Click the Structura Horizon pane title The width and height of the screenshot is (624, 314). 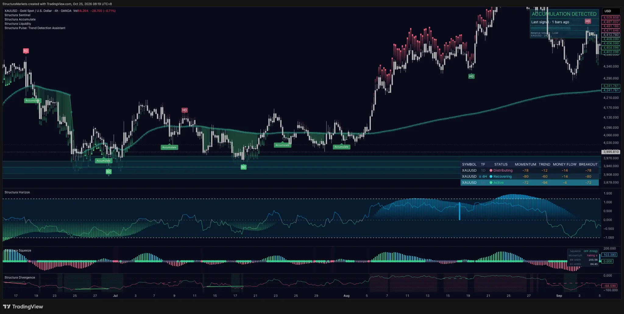pos(17,192)
